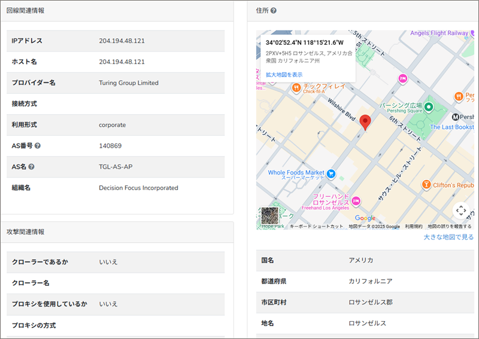
Task: Click The Last Bookstore map label
Action: pyautogui.click(x=452, y=127)
